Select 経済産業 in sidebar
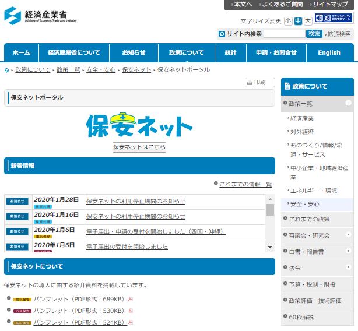The image size is (358, 331). click(302, 118)
